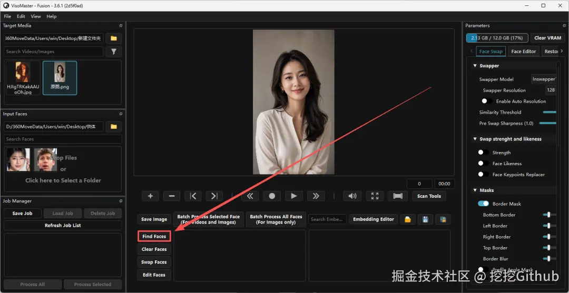This screenshot has width=569, height=293.
Task: Collapse the Swapper section
Action: [475, 66]
